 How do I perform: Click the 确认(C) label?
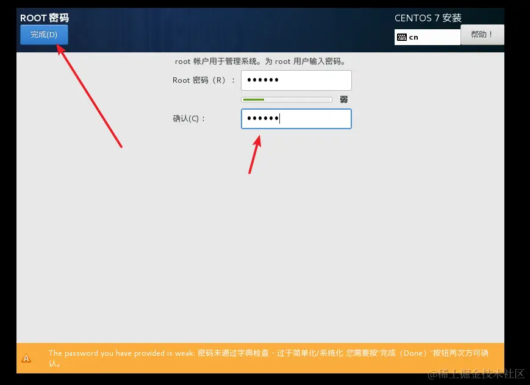[x=188, y=119]
